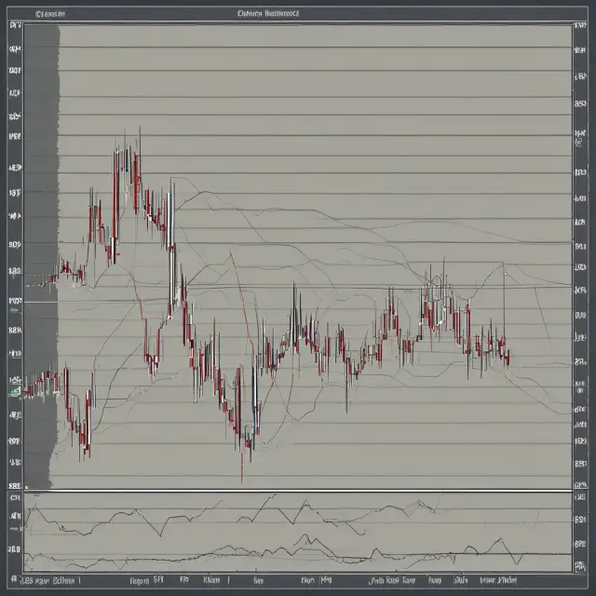Click the dark gray shaded band on the price chart
Screen dimensions: 596x596
[x=41, y=257]
